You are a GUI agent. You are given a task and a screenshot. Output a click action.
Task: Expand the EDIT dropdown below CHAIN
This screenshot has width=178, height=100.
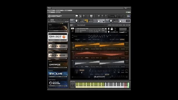tap(77, 72)
